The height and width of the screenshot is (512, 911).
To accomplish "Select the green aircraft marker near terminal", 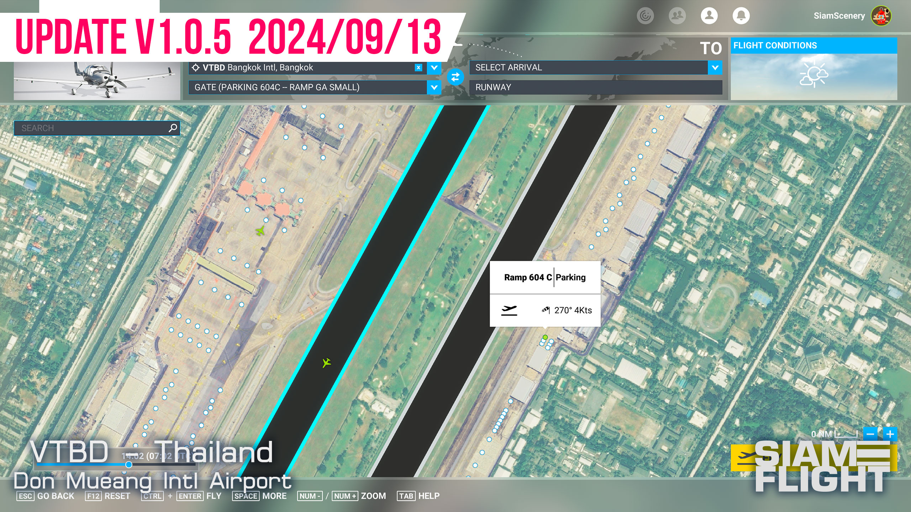I will [260, 231].
